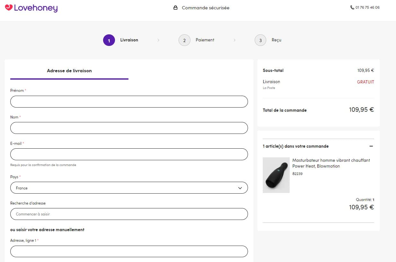This screenshot has height=262, width=396.
Task: Click the Reçu step label
Action: click(276, 40)
